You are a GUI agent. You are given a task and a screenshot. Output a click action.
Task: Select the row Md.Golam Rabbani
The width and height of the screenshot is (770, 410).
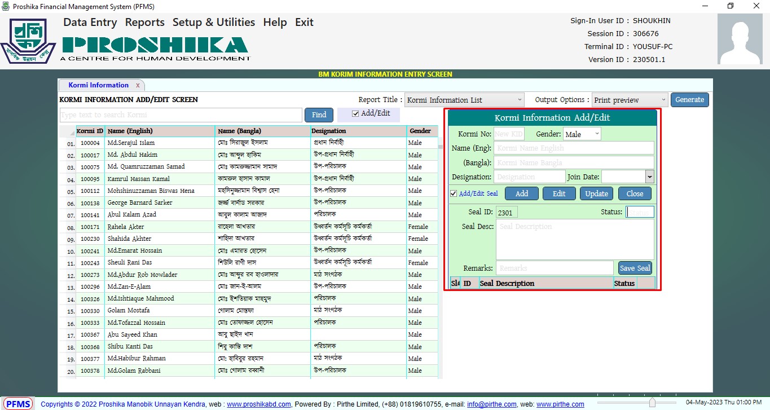pos(249,371)
